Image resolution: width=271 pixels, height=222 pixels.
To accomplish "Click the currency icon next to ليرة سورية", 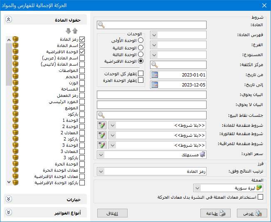I will point(259,188).
